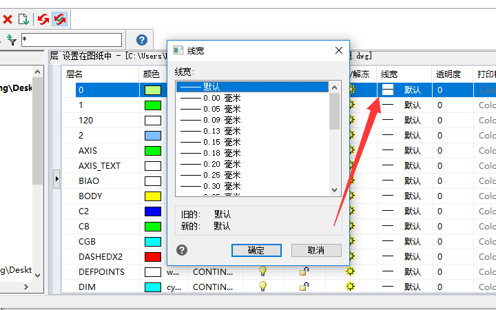The width and height of the screenshot is (496, 310).
Task: Select the BIAO layer name
Action: pyautogui.click(x=89, y=181)
